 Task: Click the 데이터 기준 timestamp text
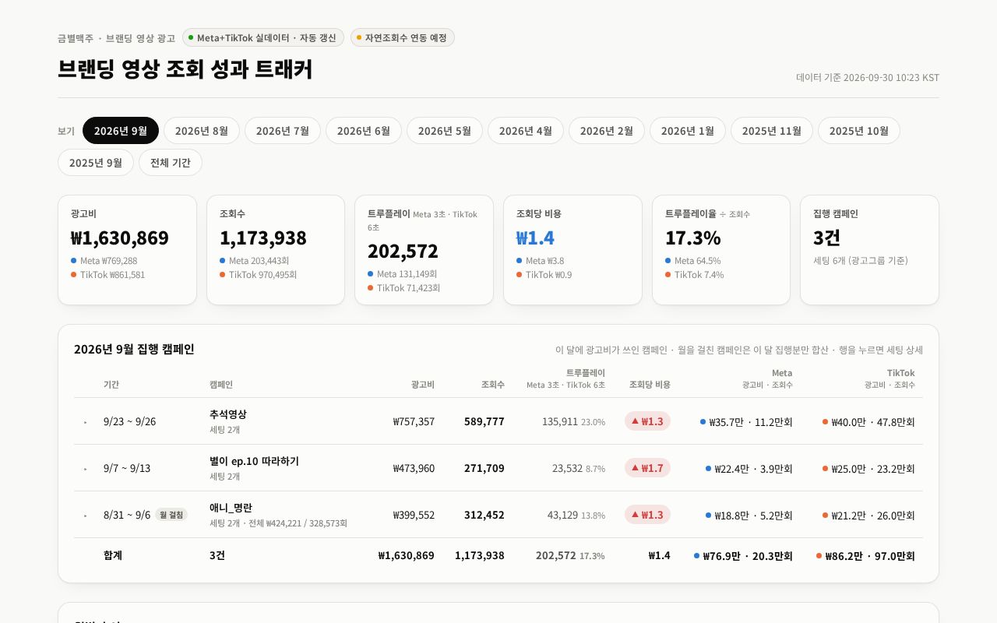pos(868,78)
